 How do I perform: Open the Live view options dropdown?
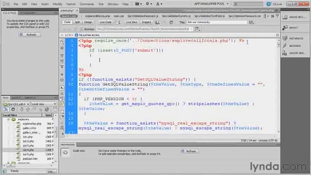click(198, 29)
